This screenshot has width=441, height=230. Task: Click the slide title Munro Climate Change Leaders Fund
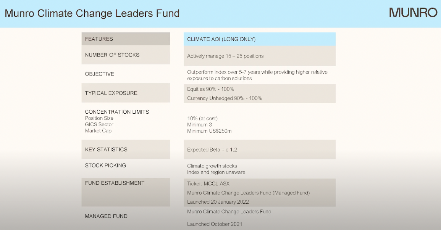pyautogui.click(x=92, y=13)
